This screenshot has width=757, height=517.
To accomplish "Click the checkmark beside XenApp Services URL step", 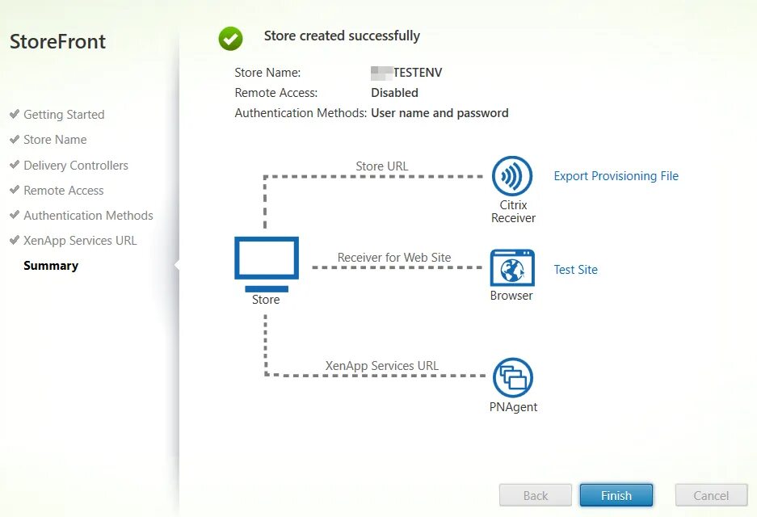I will click(15, 241).
